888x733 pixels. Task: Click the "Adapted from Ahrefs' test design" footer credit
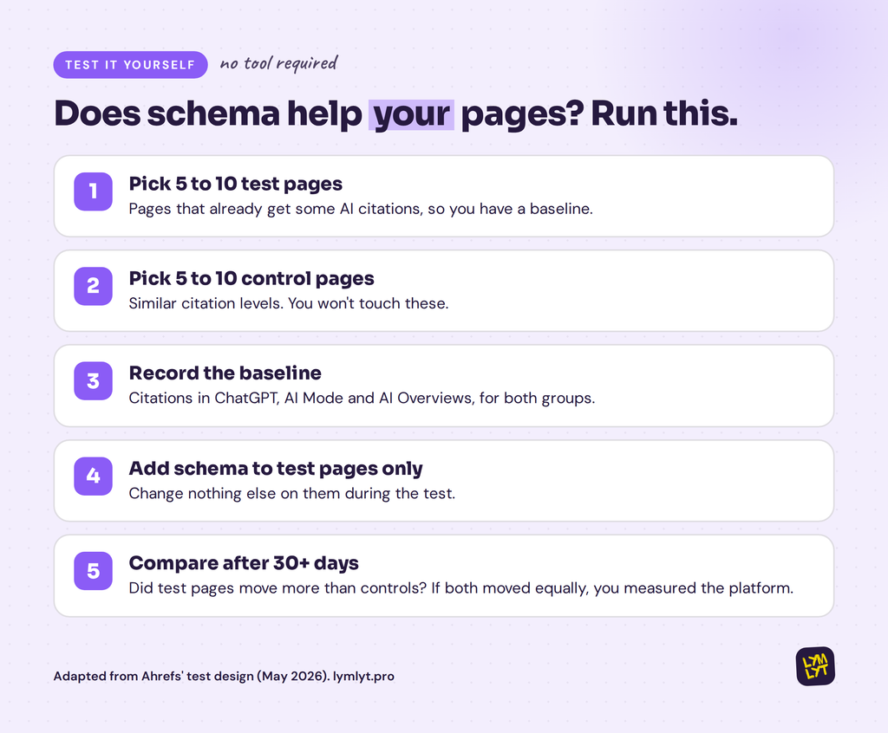click(x=224, y=677)
